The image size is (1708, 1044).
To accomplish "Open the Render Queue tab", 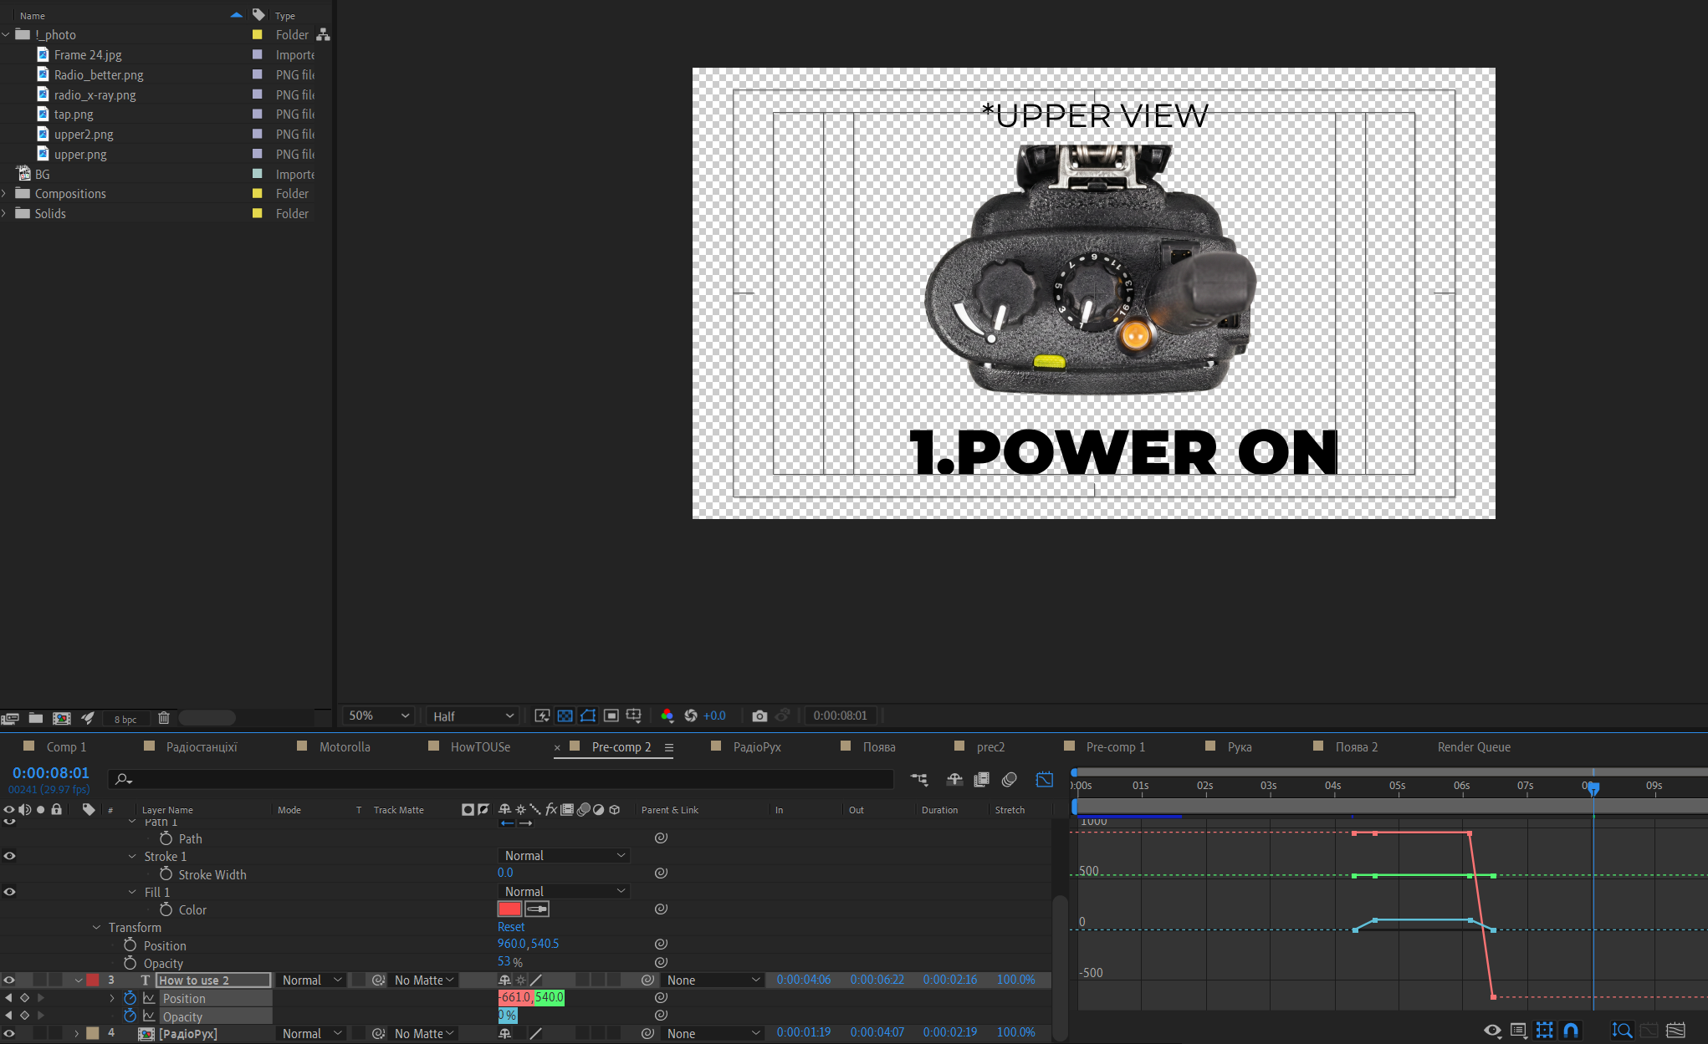I will (x=1473, y=746).
